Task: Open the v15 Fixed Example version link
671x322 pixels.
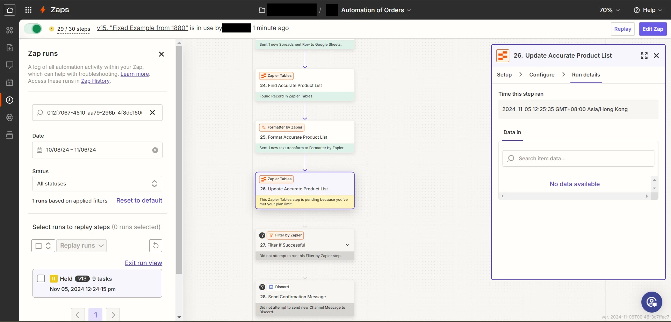Action: [x=142, y=28]
